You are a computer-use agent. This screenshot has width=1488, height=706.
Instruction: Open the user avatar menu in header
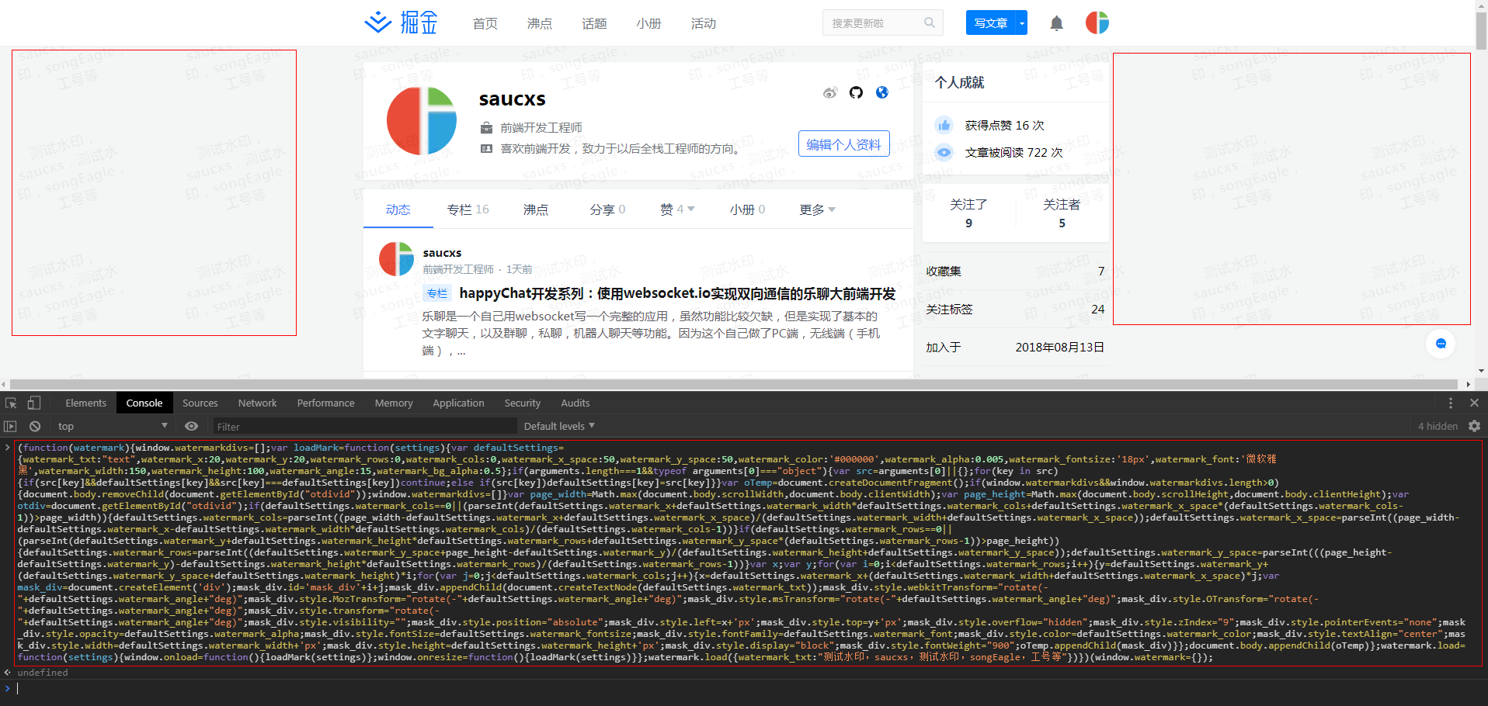tap(1097, 22)
